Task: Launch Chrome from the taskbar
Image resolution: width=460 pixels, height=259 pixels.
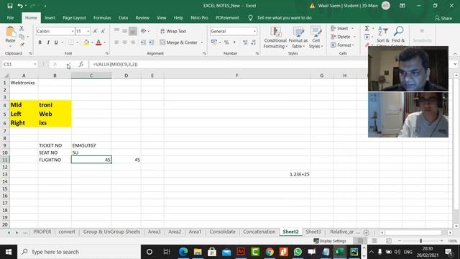Action: coord(270,252)
